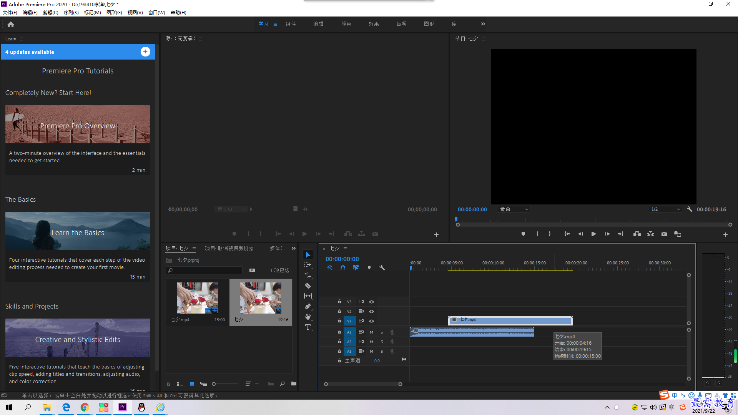Toggle linked selection in timeline
This screenshot has height=415, width=738.
(x=356, y=267)
